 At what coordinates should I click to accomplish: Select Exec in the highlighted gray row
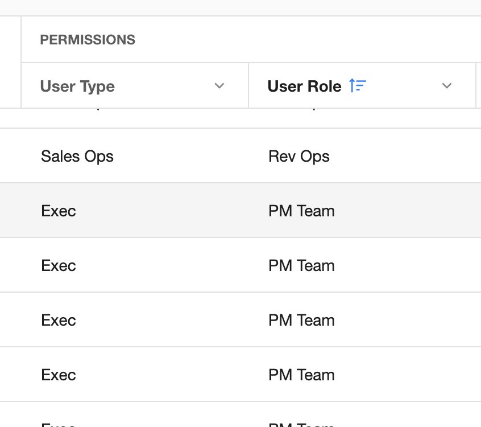(59, 211)
